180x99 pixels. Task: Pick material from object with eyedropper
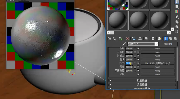[x=124, y=44]
